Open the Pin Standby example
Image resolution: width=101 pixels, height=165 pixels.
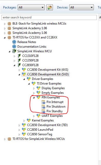(55, 111)
